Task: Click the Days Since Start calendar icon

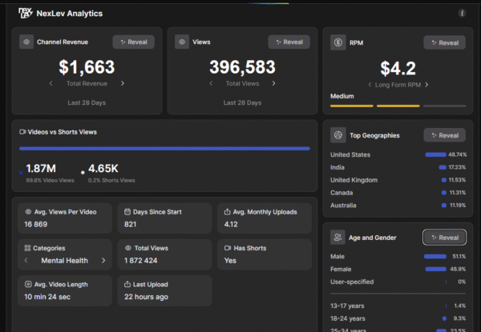Action: (127, 212)
